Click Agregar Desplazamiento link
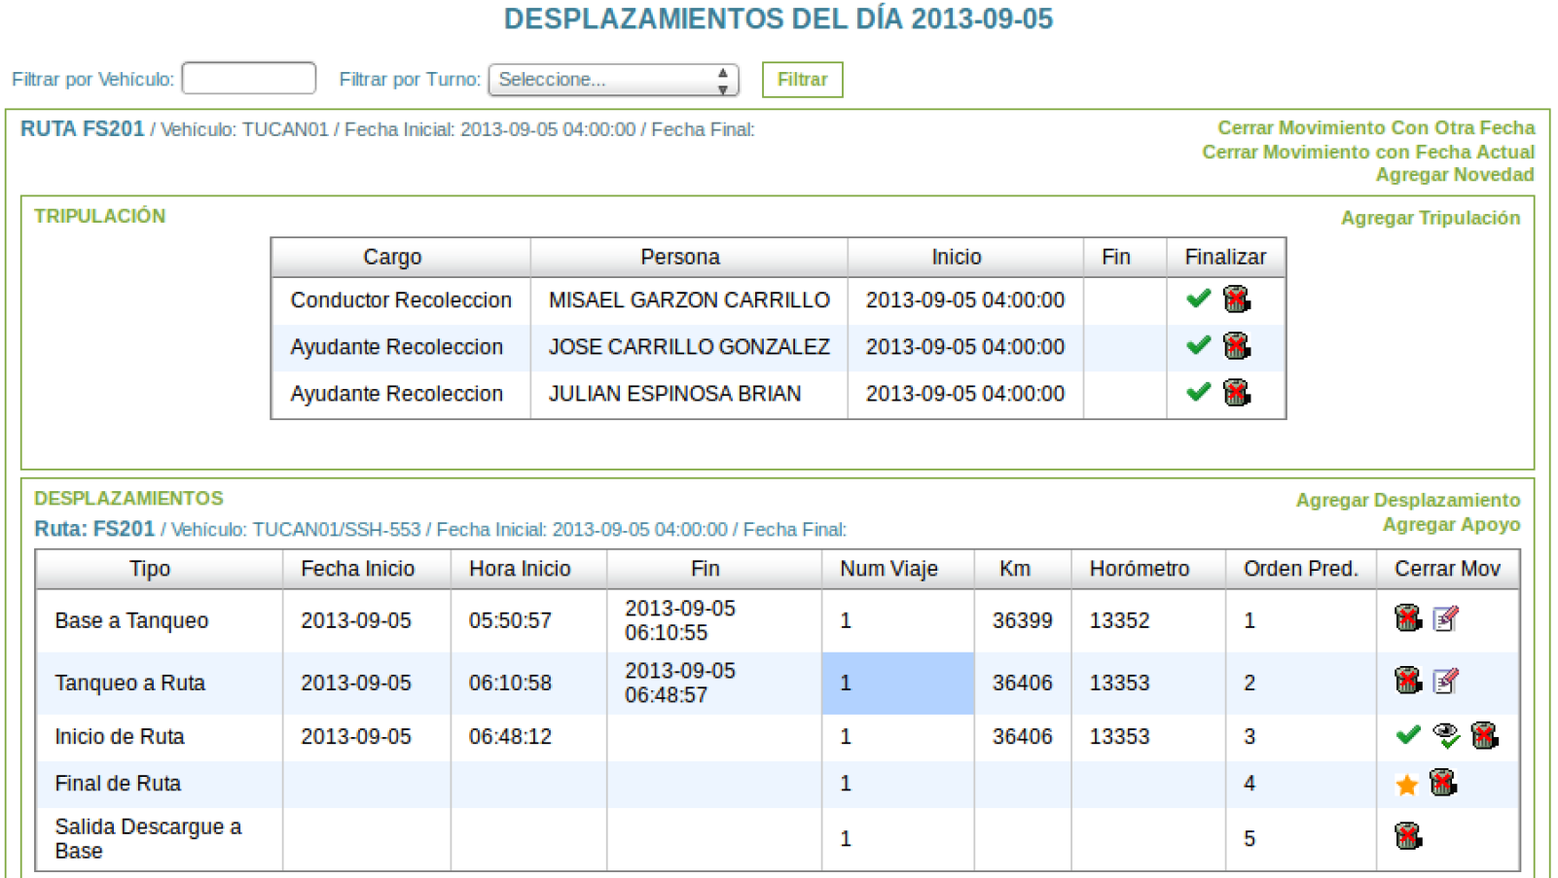 [x=1408, y=500]
